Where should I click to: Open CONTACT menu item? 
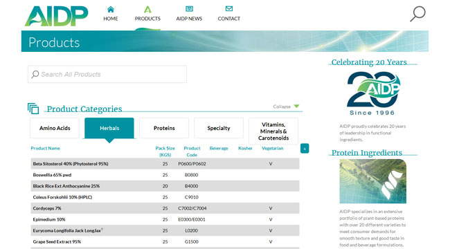coord(229,19)
